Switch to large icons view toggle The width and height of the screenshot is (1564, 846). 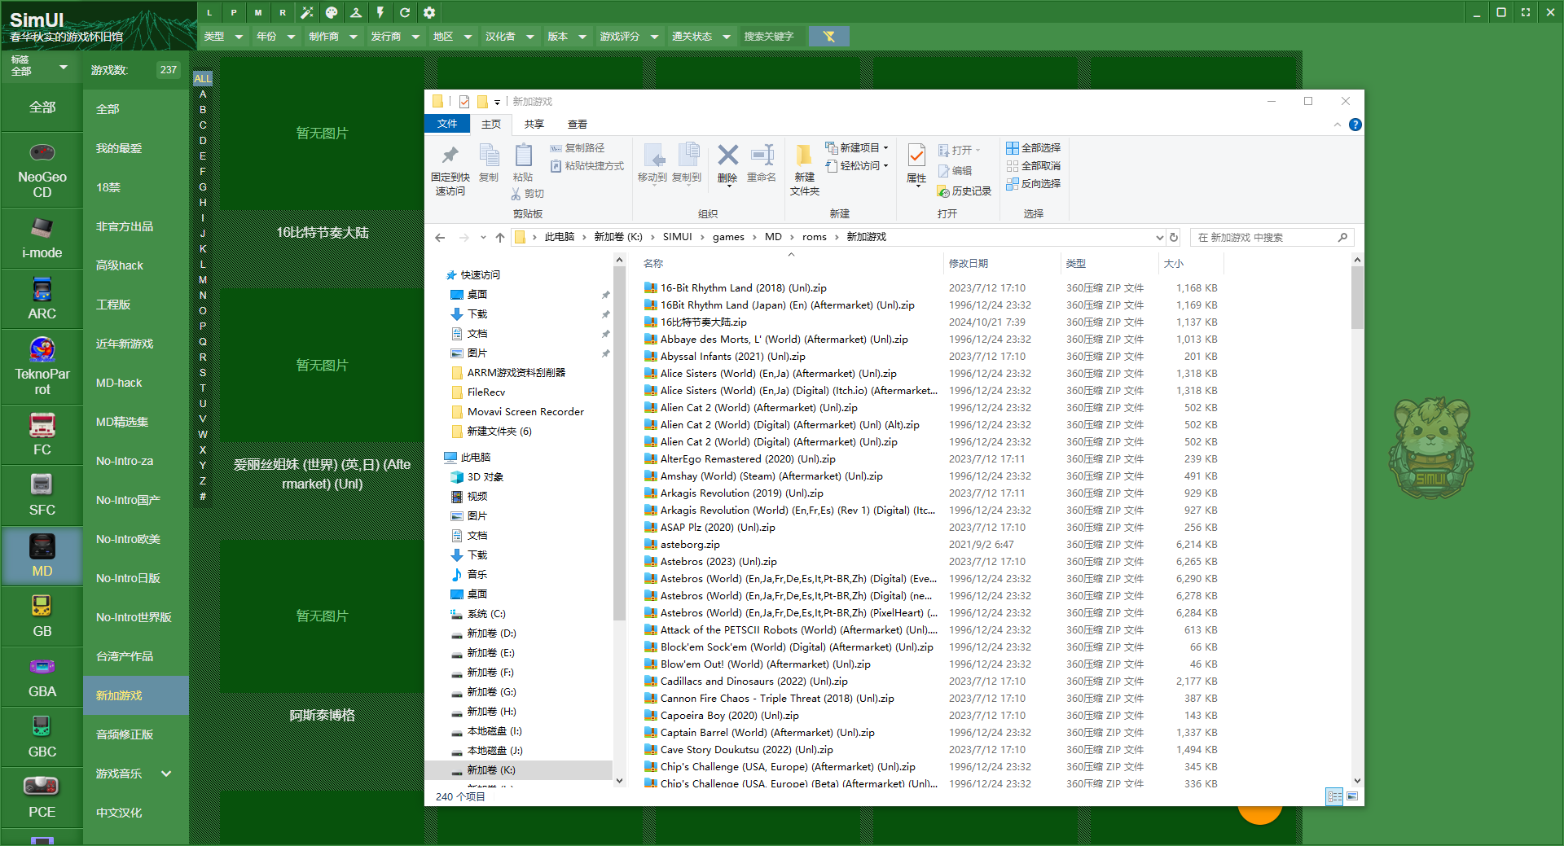[1352, 796]
